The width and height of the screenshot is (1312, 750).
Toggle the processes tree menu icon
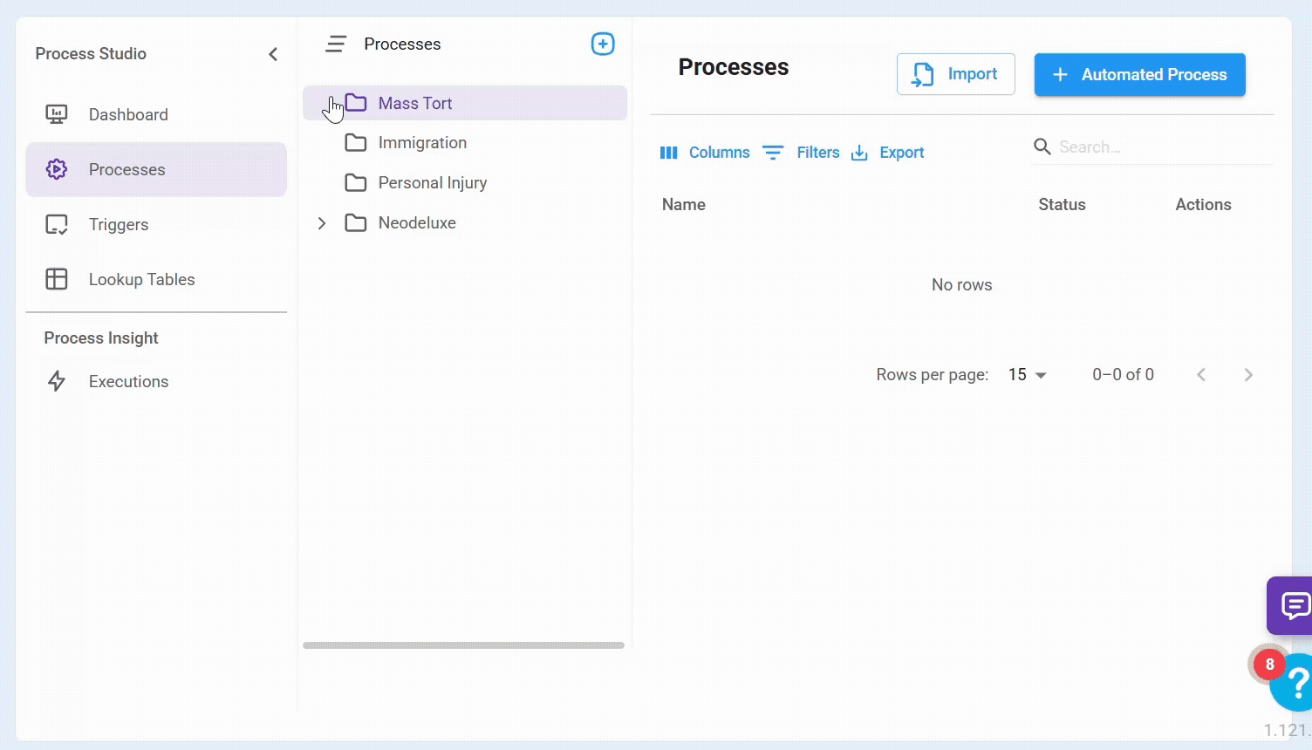336,44
